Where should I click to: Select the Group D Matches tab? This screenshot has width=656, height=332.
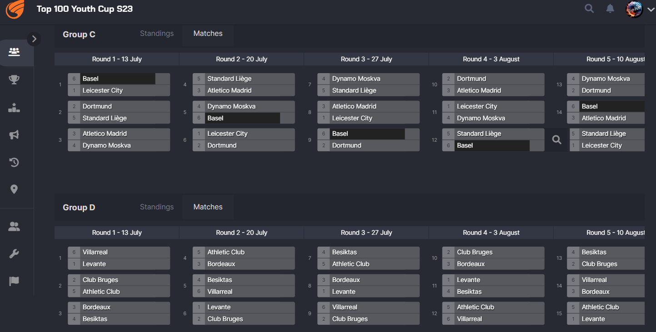(208, 207)
